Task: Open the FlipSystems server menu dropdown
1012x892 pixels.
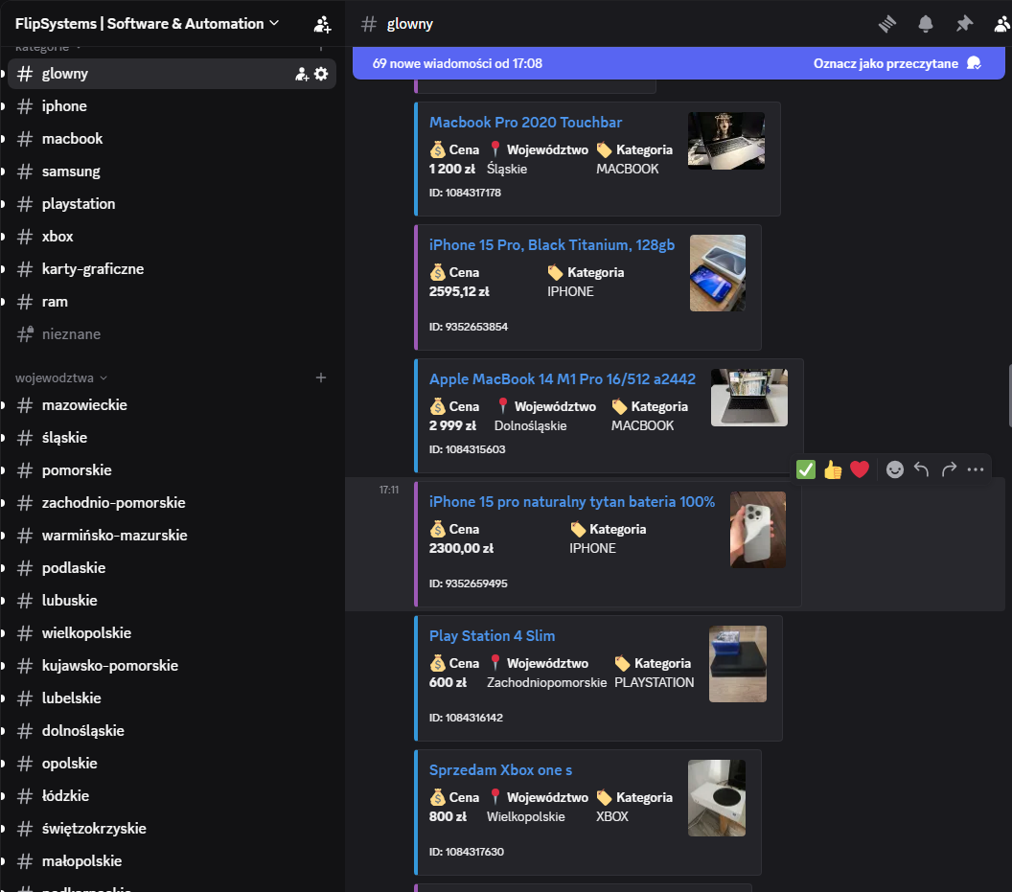Action: click(x=148, y=24)
